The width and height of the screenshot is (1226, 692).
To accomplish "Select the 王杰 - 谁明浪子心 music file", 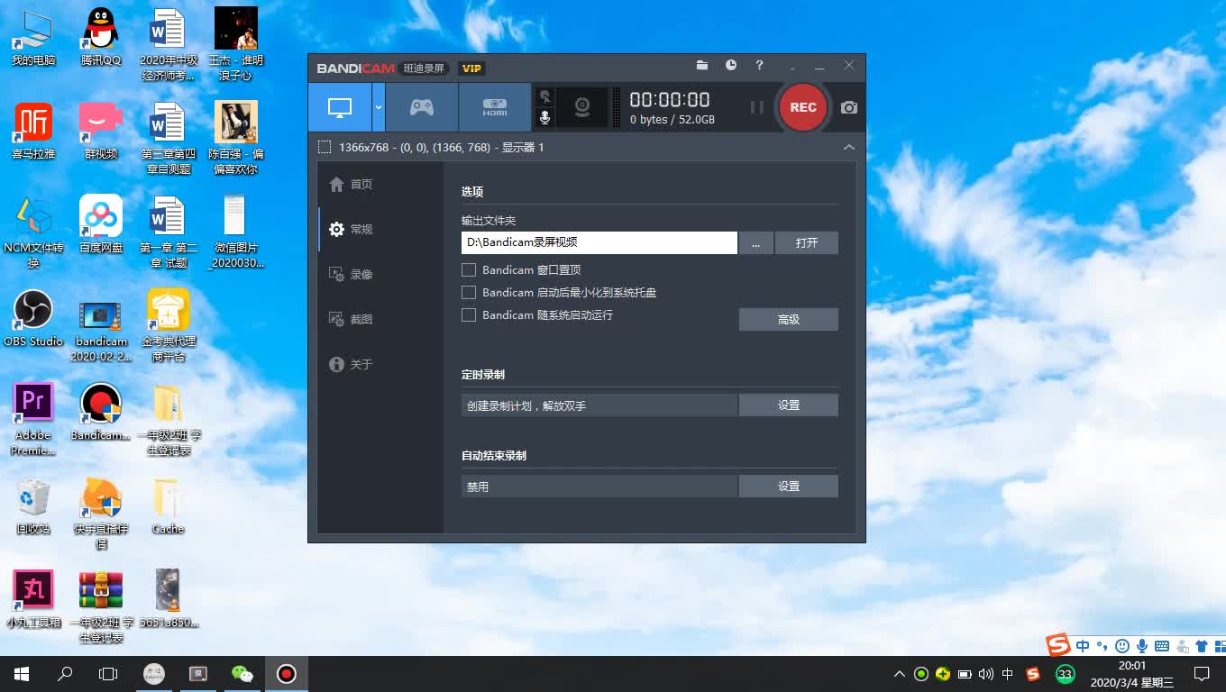I will (236, 44).
